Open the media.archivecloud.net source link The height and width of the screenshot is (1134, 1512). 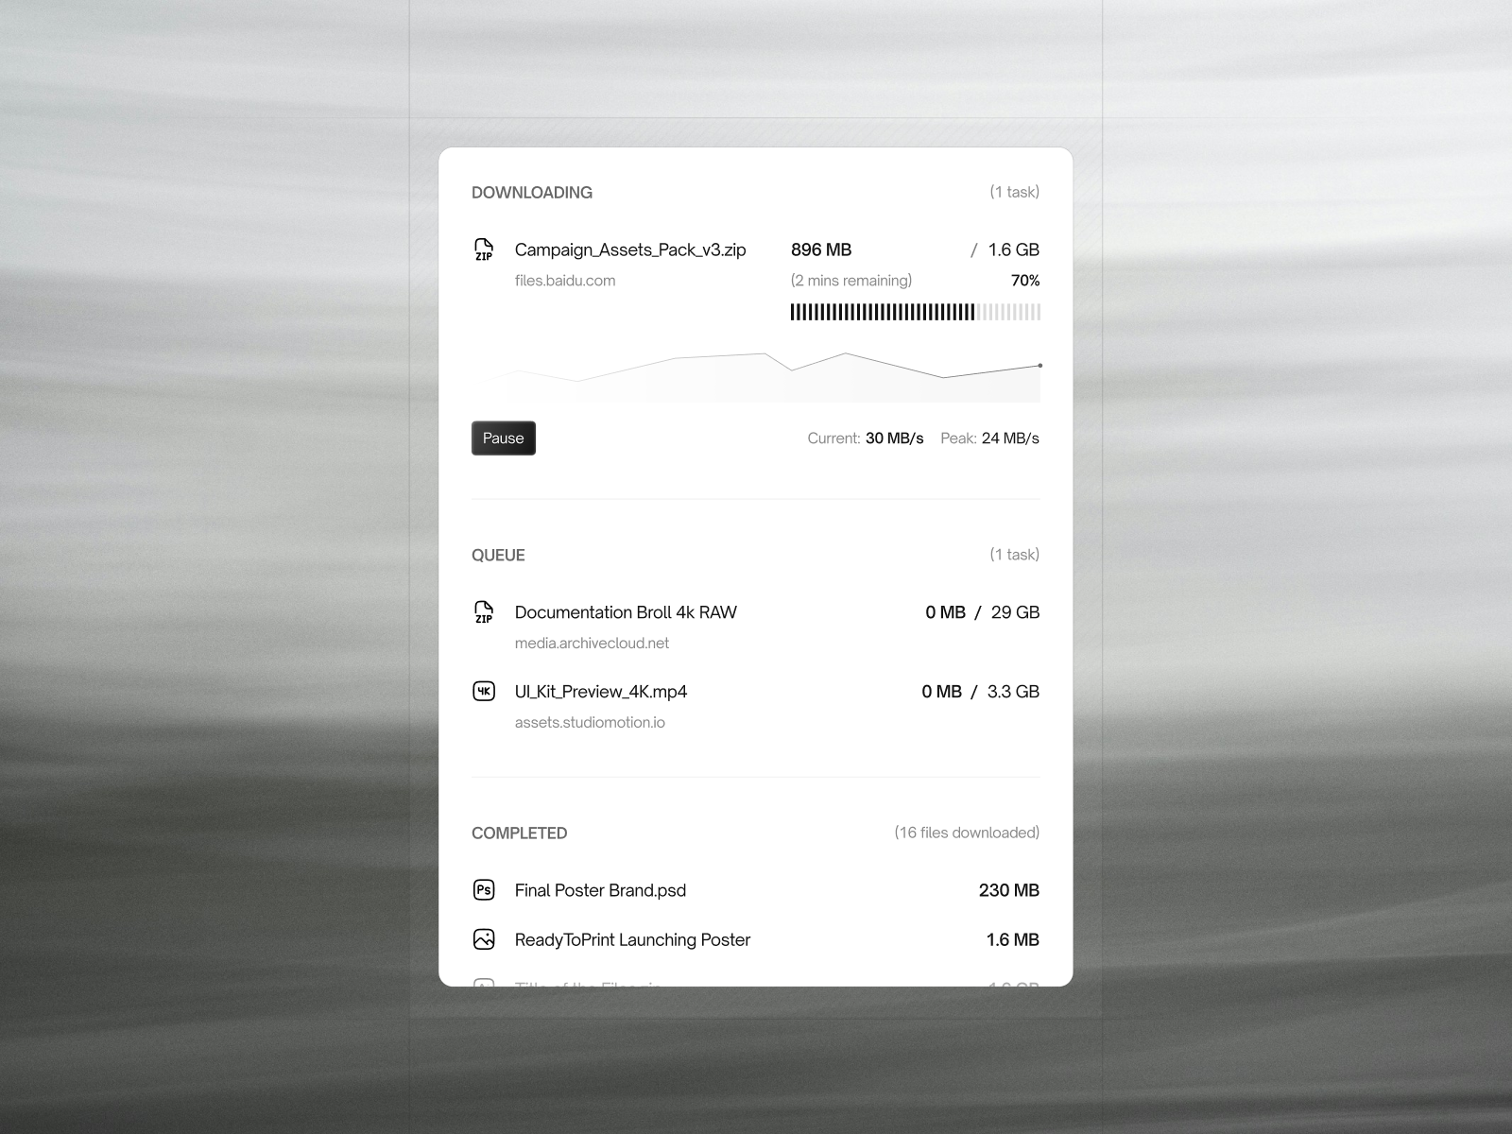coord(592,643)
